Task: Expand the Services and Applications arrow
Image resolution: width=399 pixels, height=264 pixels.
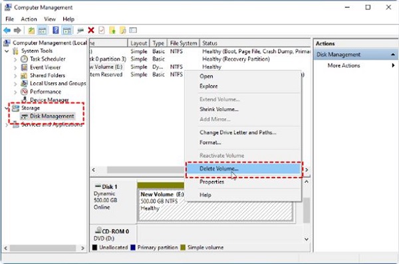Action: tap(7, 125)
